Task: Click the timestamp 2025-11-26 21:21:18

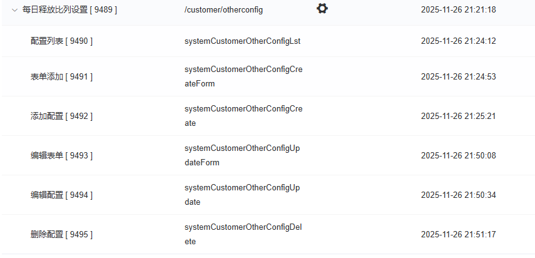Action: click(458, 10)
